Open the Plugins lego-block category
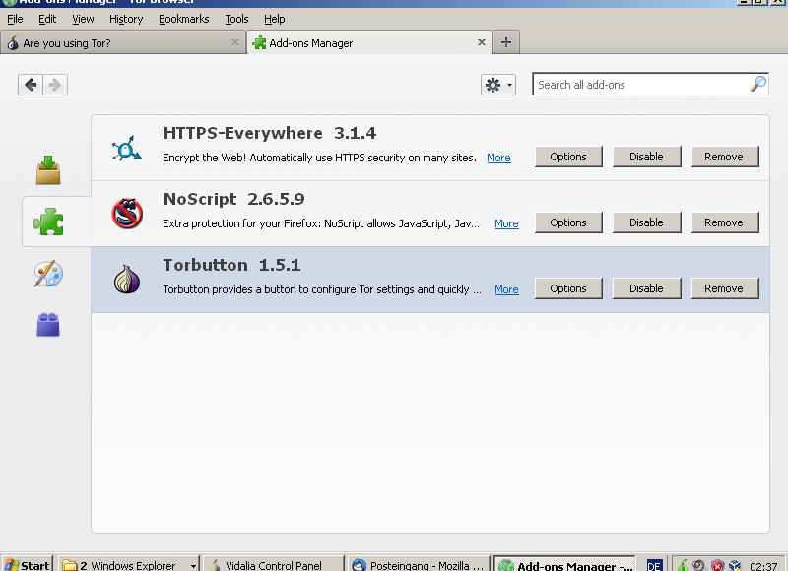Viewport: 788px width, 571px height. 48,325
